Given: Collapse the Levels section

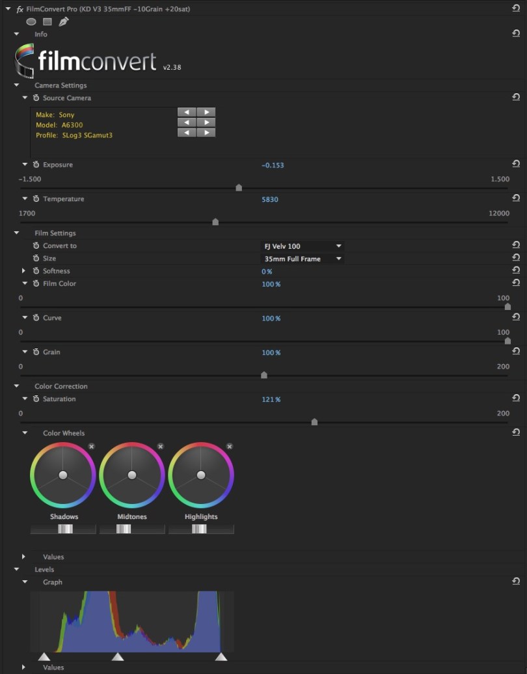Looking at the screenshot, I should [x=16, y=569].
